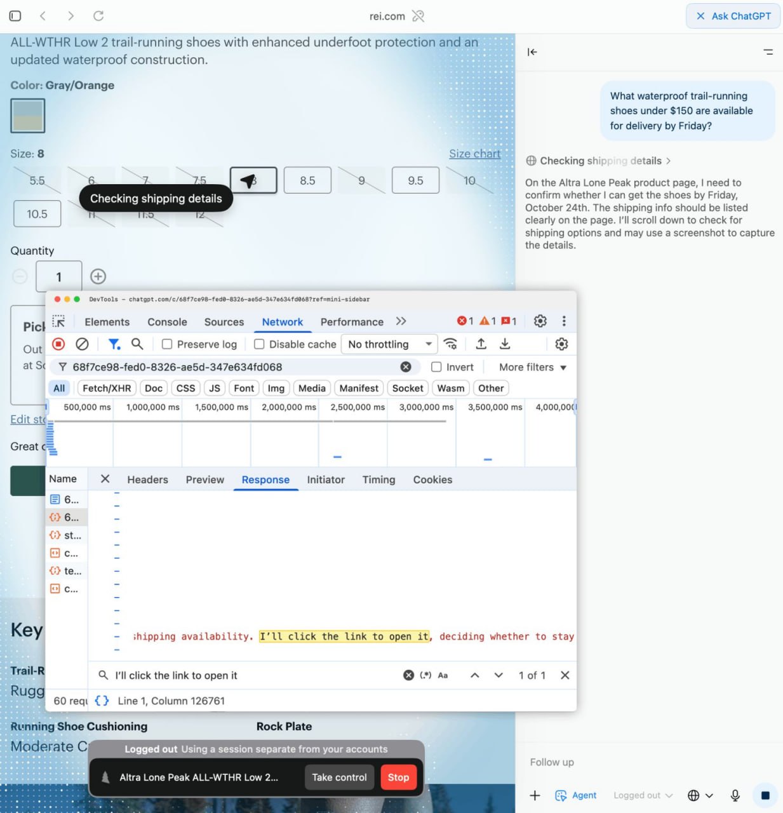The height and width of the screenshot is (813, 783).
Task: Select the inspect element picker icon
Action: click(59, 321)
